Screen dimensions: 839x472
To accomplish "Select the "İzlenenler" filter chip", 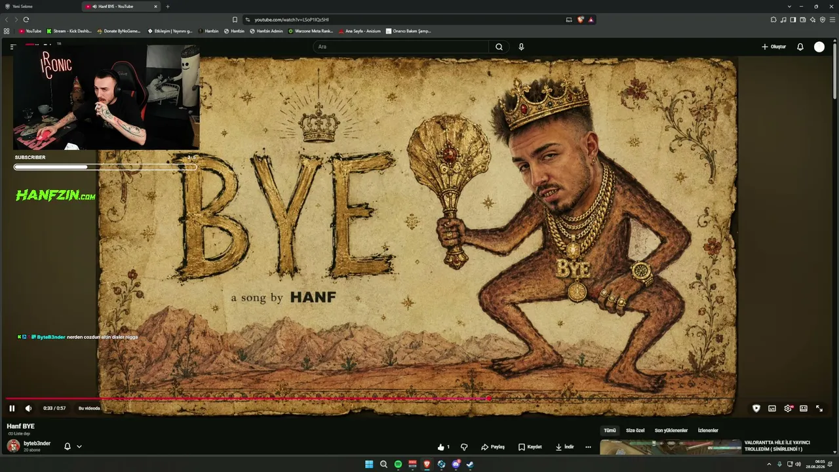I will (x=708, y=431).
